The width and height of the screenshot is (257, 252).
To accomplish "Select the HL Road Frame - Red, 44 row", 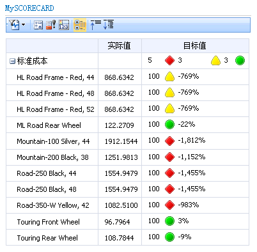I will point(127,77).
